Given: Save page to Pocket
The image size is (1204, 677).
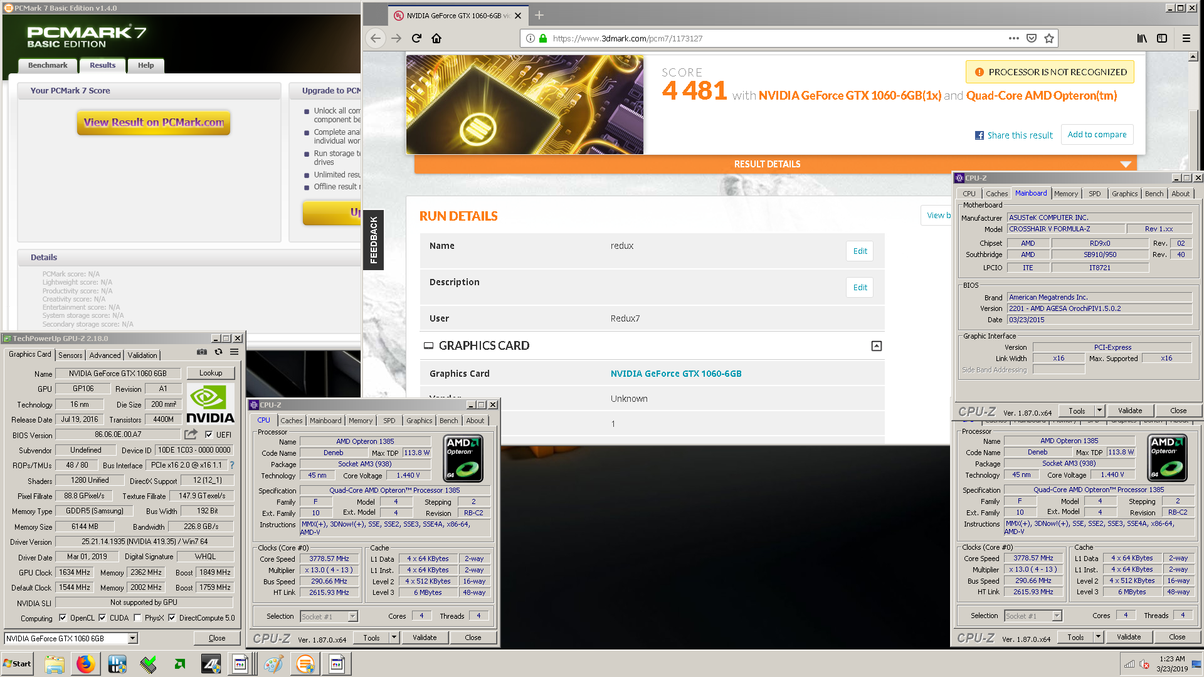Looking at the screenshot, I should click(1032, 38).
